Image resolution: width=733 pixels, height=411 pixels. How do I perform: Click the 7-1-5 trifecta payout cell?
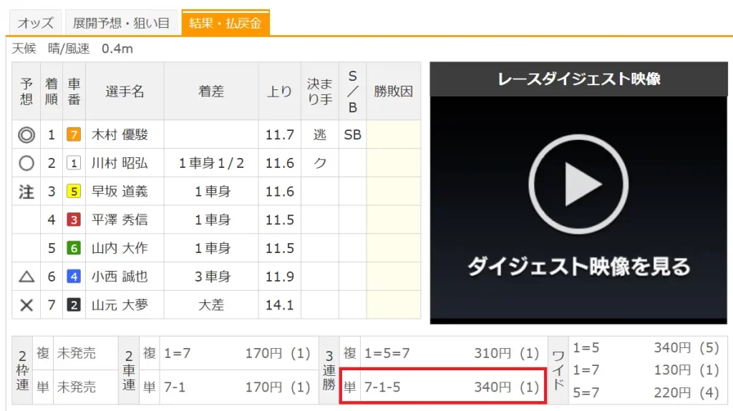click(x=451, y=387)
